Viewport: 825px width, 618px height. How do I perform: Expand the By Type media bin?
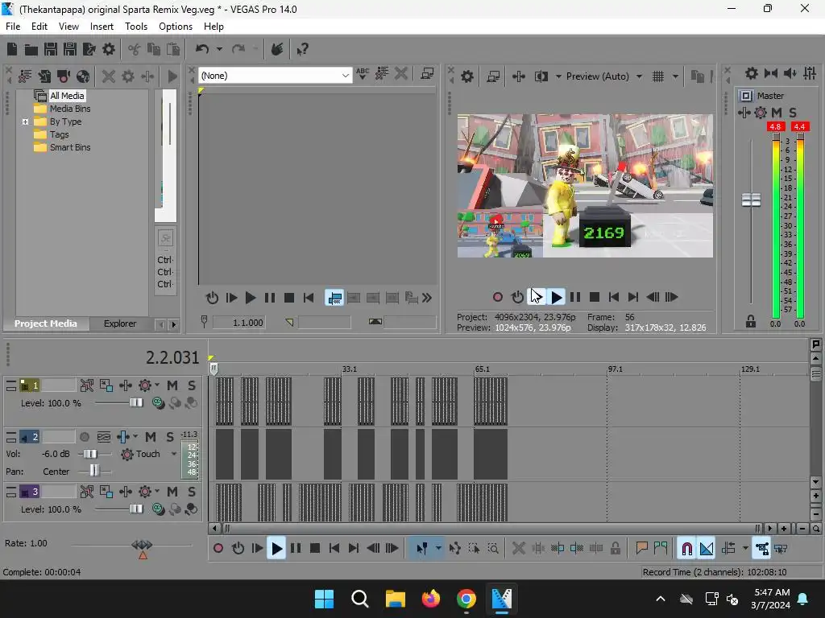[25, 122]
